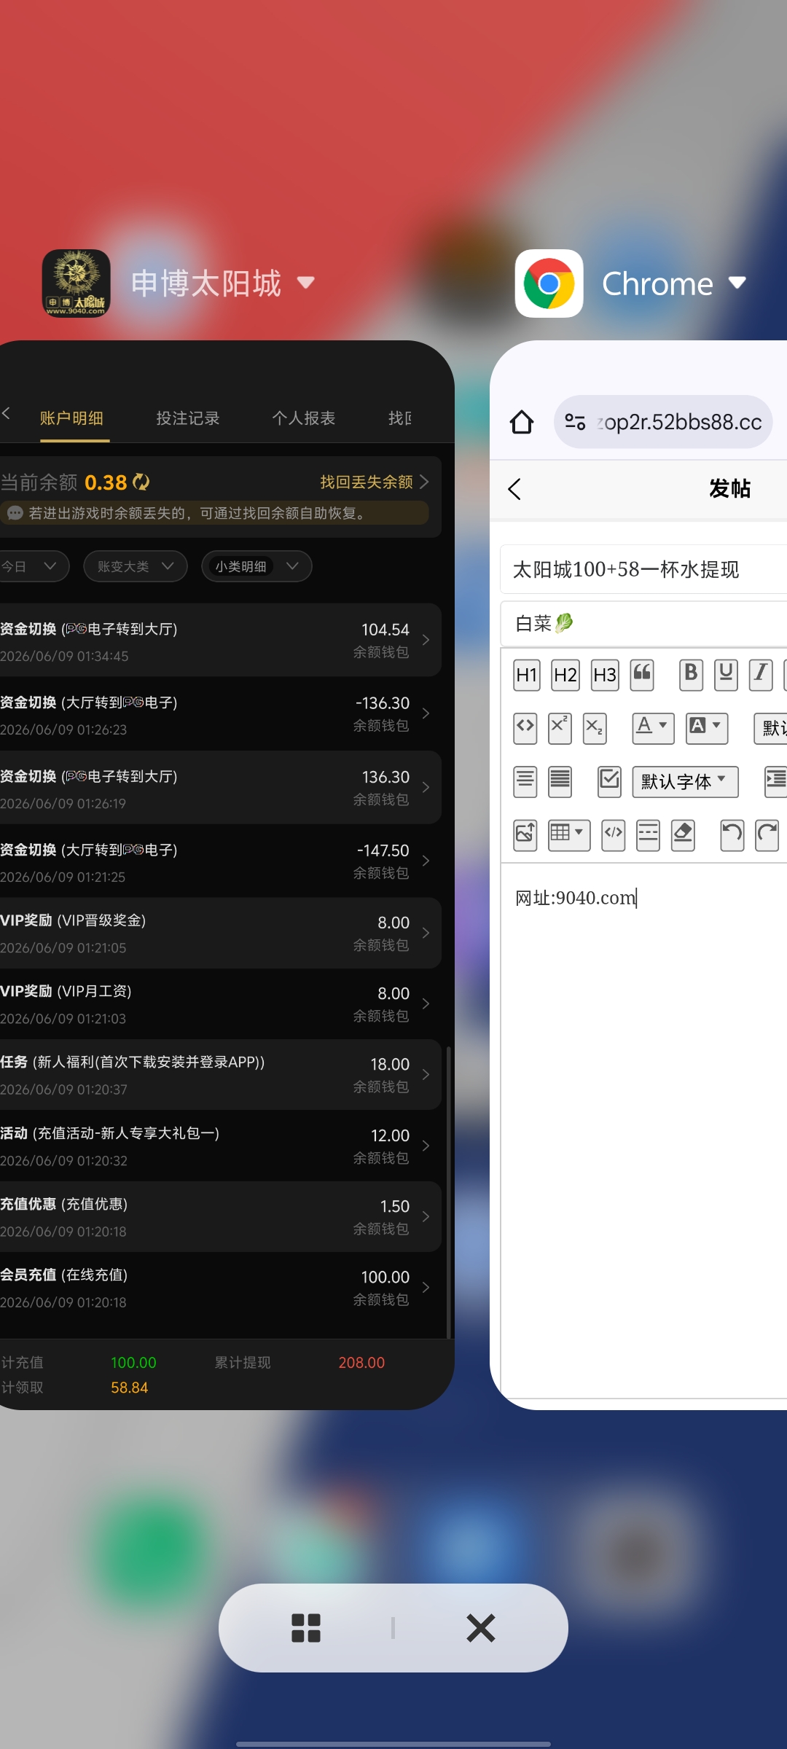Switch to 个人报表 tab

(304, 418)
